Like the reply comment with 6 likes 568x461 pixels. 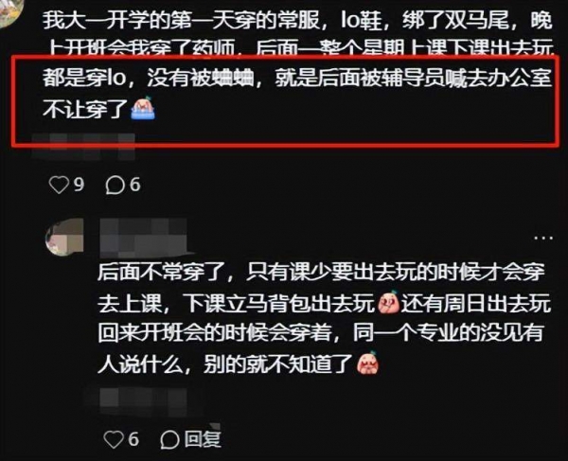(x=114, y=439)
